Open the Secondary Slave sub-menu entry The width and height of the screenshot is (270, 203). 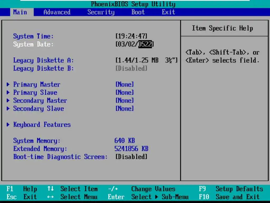coord(38,109)
